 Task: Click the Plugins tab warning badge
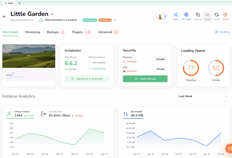point(88,32)
